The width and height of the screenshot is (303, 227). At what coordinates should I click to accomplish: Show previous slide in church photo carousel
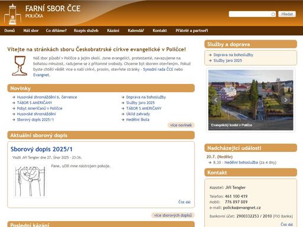tap(216, 100)
